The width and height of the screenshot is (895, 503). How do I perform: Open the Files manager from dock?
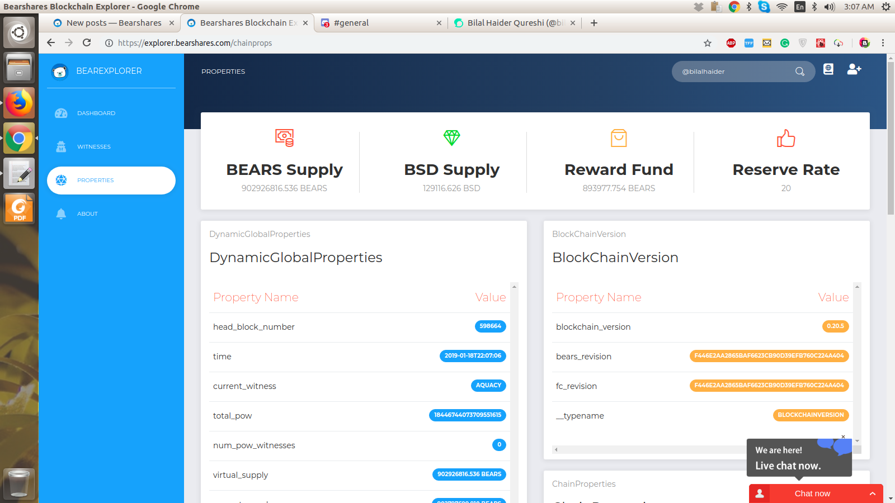(x=19, y=68)
